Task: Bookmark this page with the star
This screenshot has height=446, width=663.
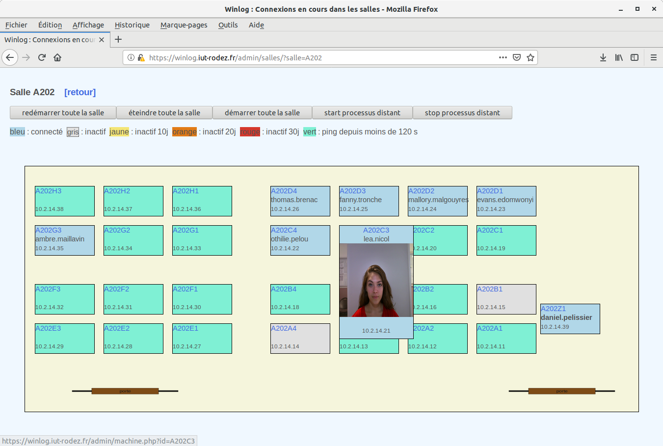Action: (x=530, y=57)
